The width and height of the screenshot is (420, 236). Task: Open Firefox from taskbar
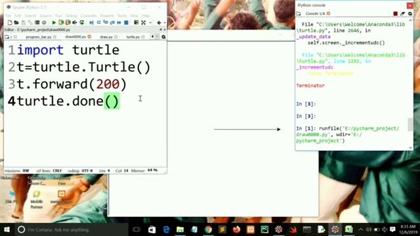236,229
